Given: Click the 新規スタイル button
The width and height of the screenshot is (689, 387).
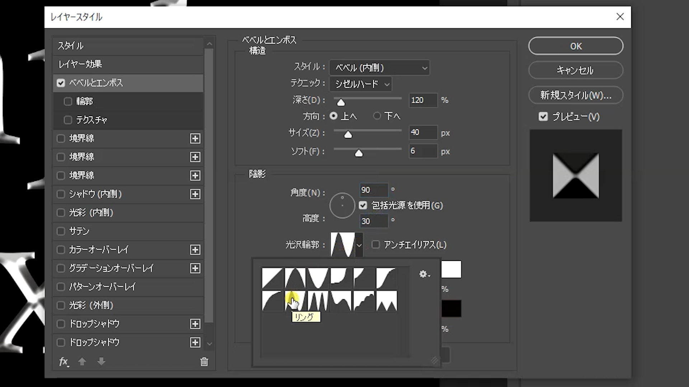Looking at the screenshot, I should [x=576, y=95].
